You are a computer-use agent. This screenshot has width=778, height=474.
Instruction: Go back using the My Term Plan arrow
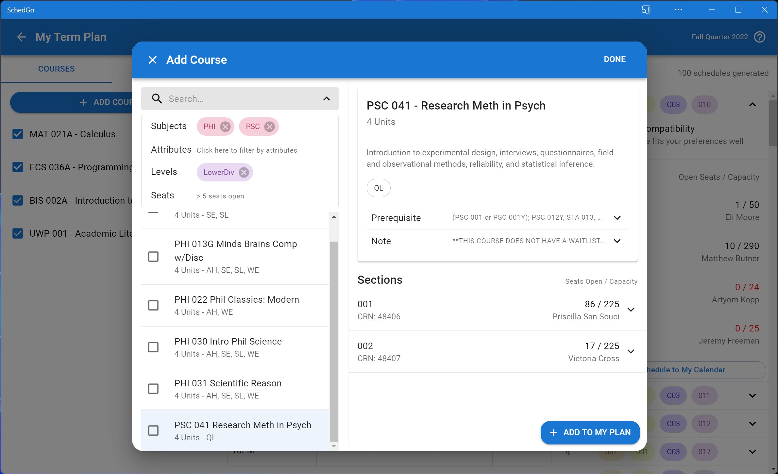[22, 37]
